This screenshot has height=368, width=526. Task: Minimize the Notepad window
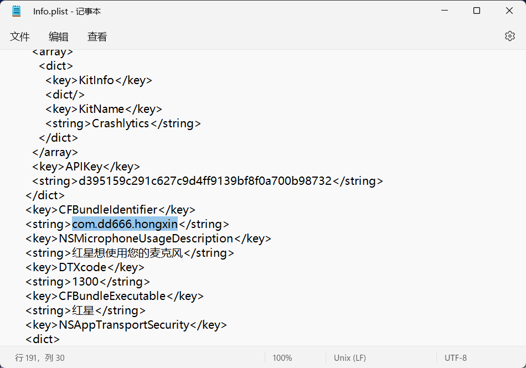coord(444,11)
